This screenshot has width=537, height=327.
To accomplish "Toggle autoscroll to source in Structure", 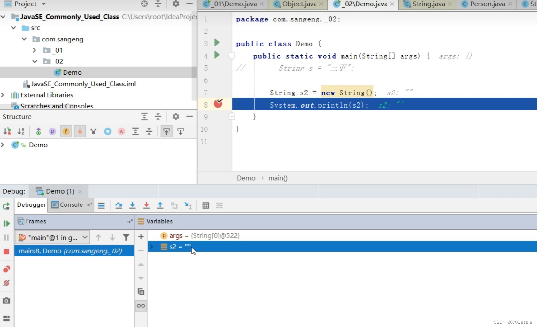I will tap(166, 131).
